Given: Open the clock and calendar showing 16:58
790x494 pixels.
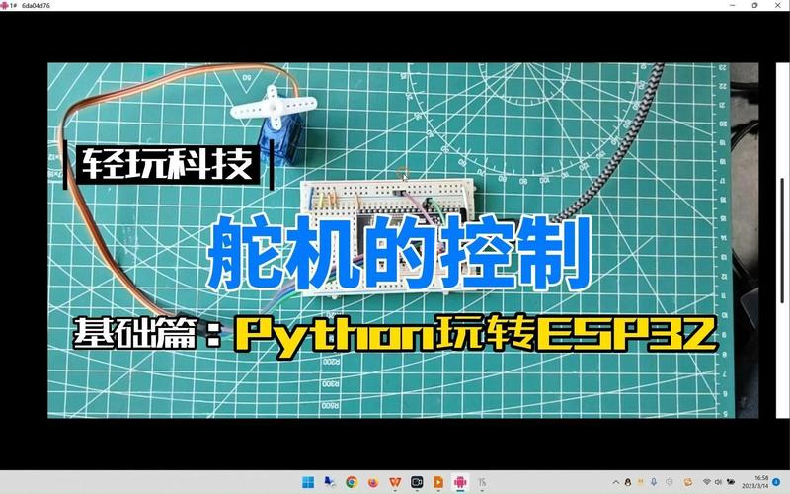Looking at the screenshot, I should [x=754, y=482].
